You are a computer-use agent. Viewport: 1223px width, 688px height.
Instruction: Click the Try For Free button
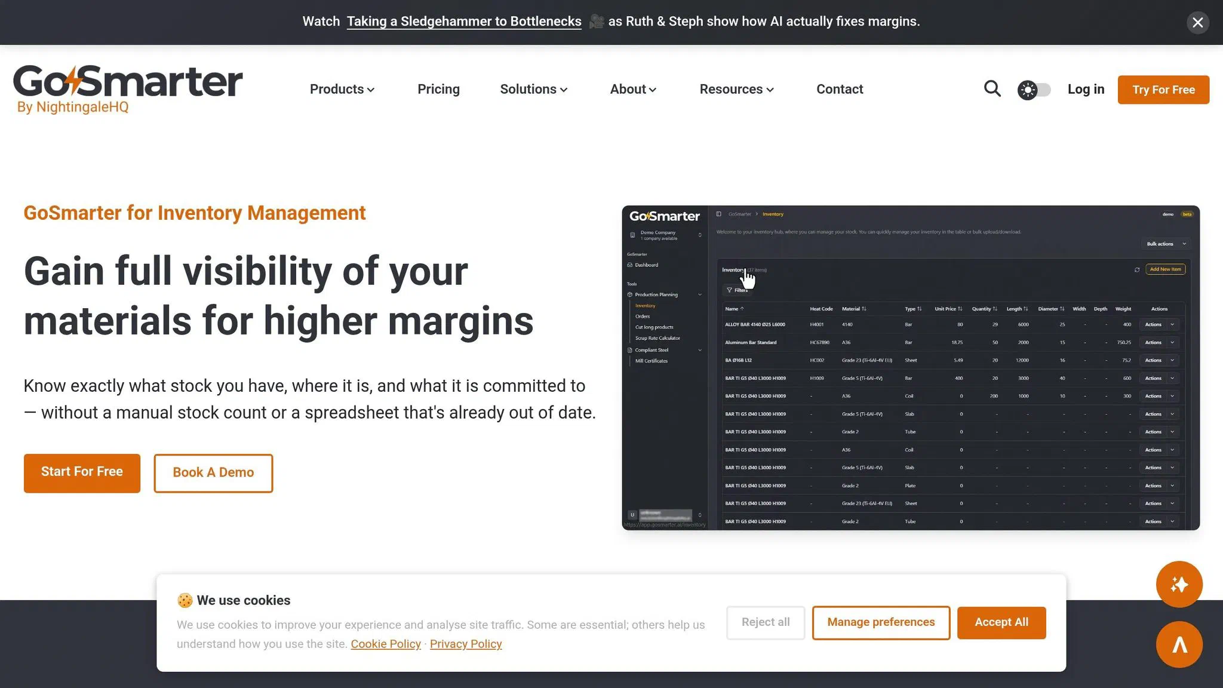[1162, 90]
